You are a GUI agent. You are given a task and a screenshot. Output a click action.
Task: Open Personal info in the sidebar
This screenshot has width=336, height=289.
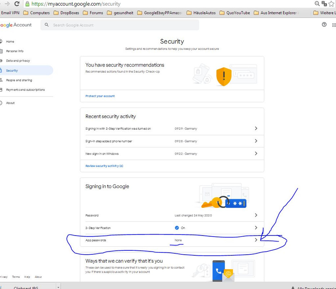(x=15, y=51)
